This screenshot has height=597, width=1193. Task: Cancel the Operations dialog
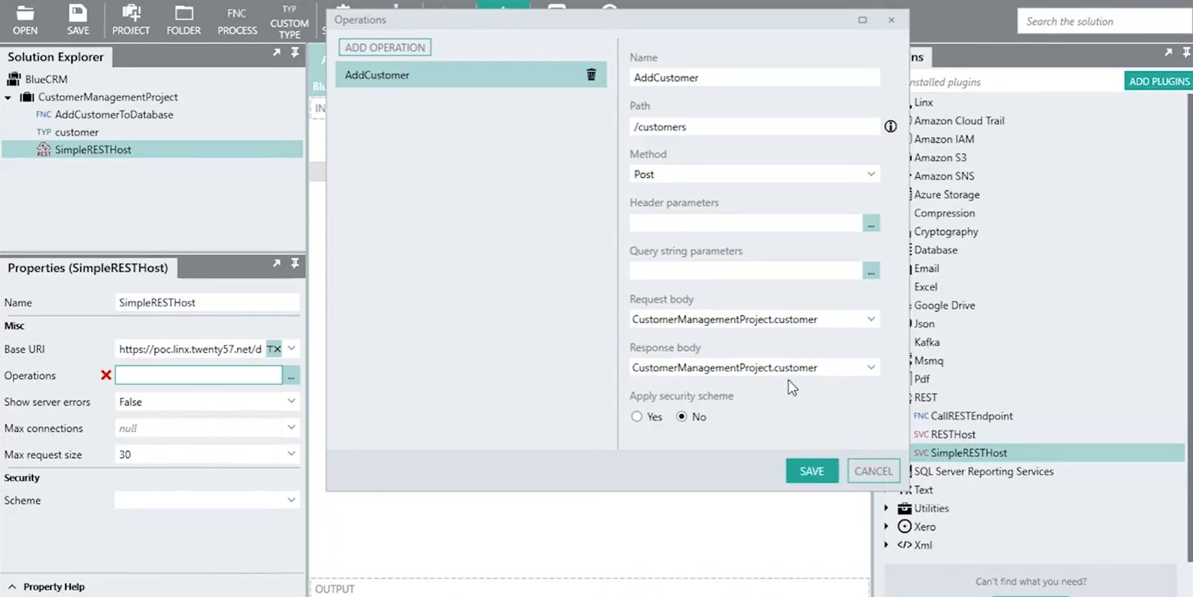click(873, 471)
